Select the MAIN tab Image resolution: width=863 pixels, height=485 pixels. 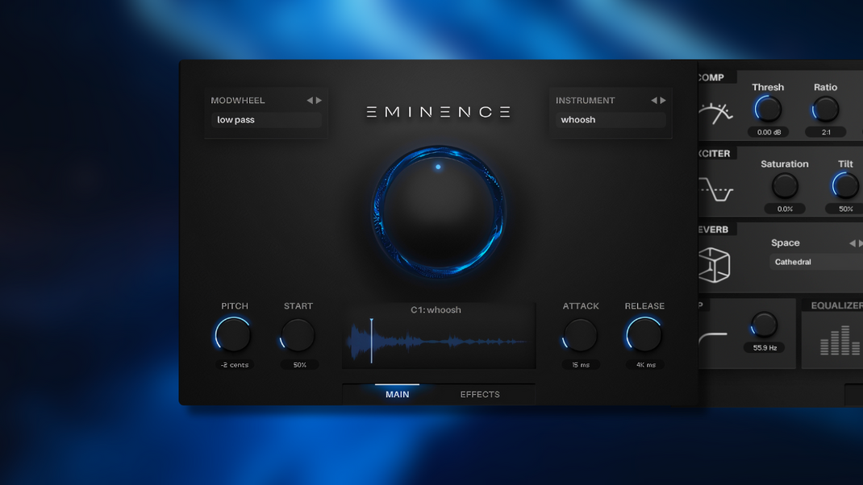pyautogui.click(x=397, y=394)
